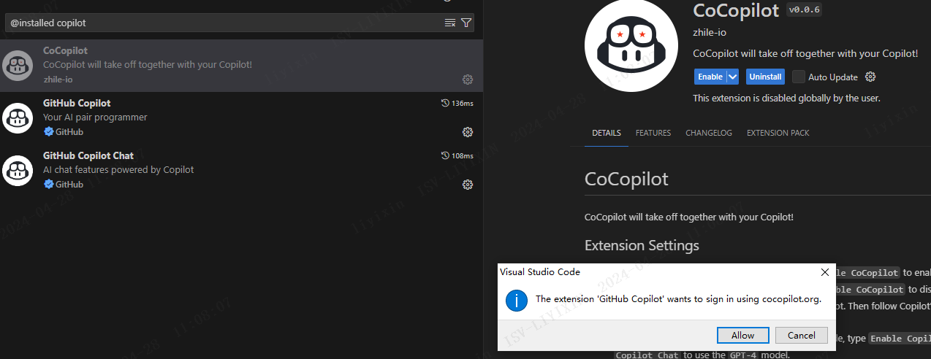Click the CoCopilot list item icon
931x359 pixels.
point(17,66)
